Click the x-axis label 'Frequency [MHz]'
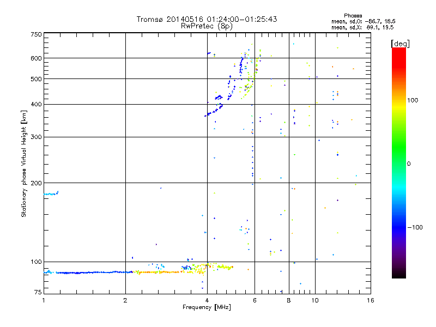 [207, 307]
